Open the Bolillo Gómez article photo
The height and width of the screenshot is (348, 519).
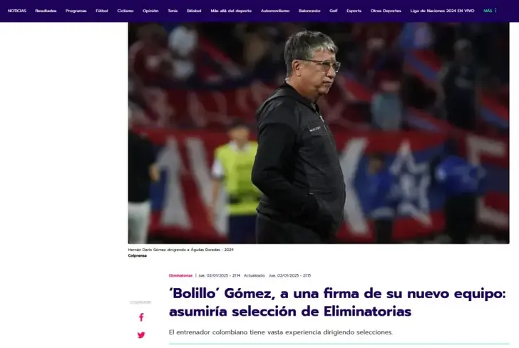click(x=319, y=133)
